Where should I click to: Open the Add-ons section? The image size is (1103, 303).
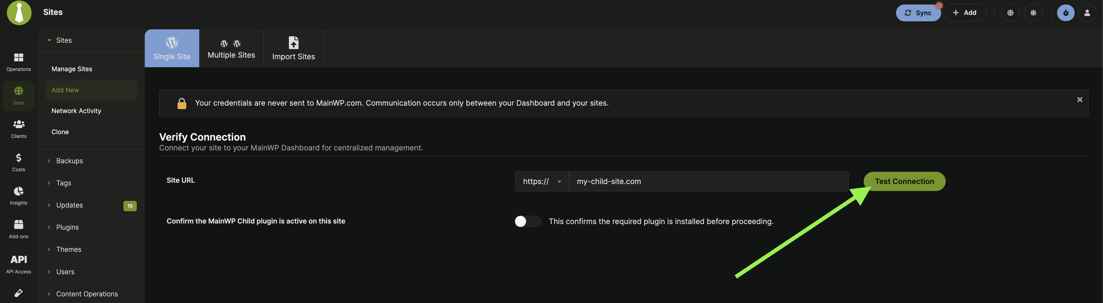point(18,228)
